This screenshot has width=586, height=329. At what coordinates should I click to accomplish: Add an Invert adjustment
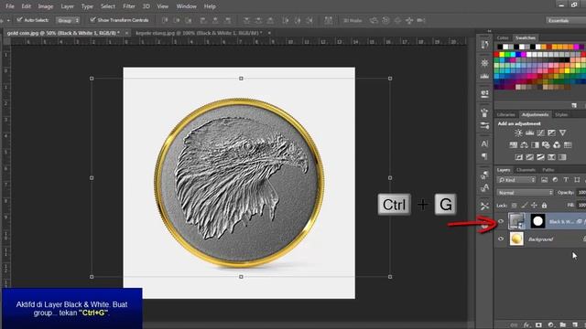(x=519, y=157)
